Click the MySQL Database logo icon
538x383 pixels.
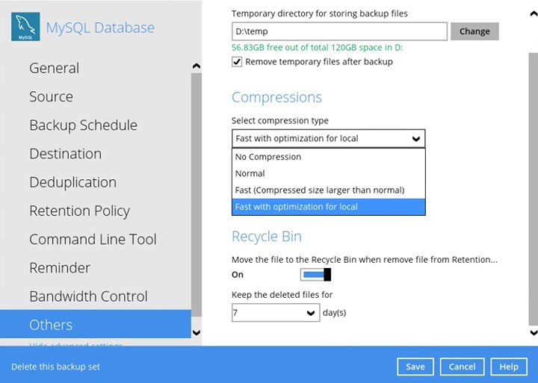[x=25, y=28]
